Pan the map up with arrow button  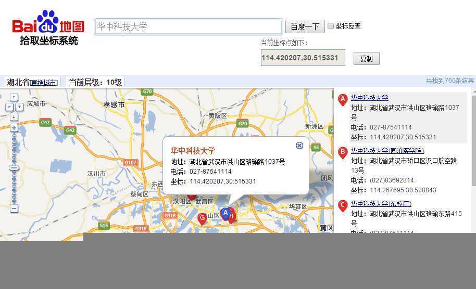coord(14,97)
